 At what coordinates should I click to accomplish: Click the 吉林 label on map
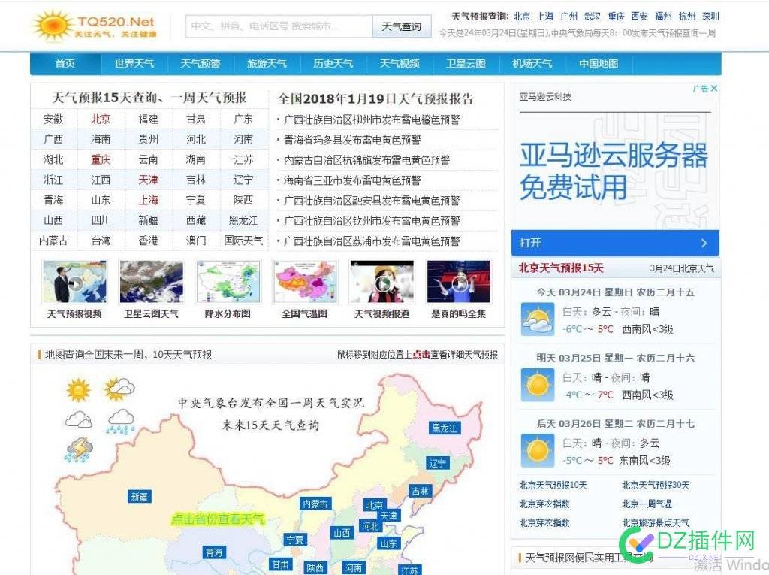421,491
